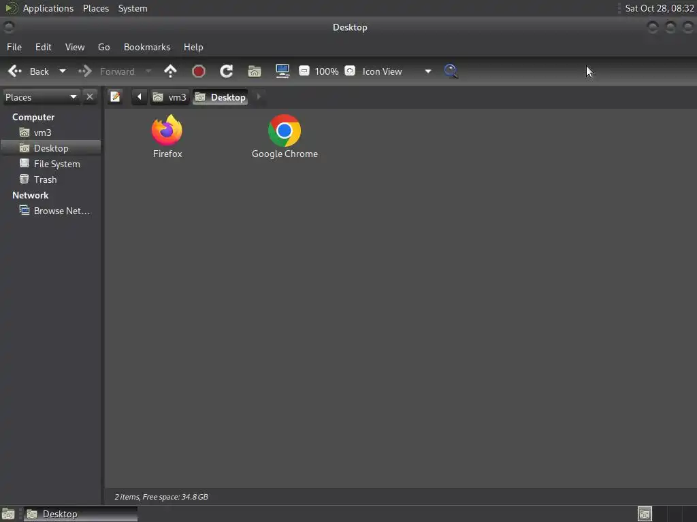Zoom out with the minus icon
Image resolution: width=697 pixels, height=522 pixels.
pyautogui.click(x=304, y=71)
